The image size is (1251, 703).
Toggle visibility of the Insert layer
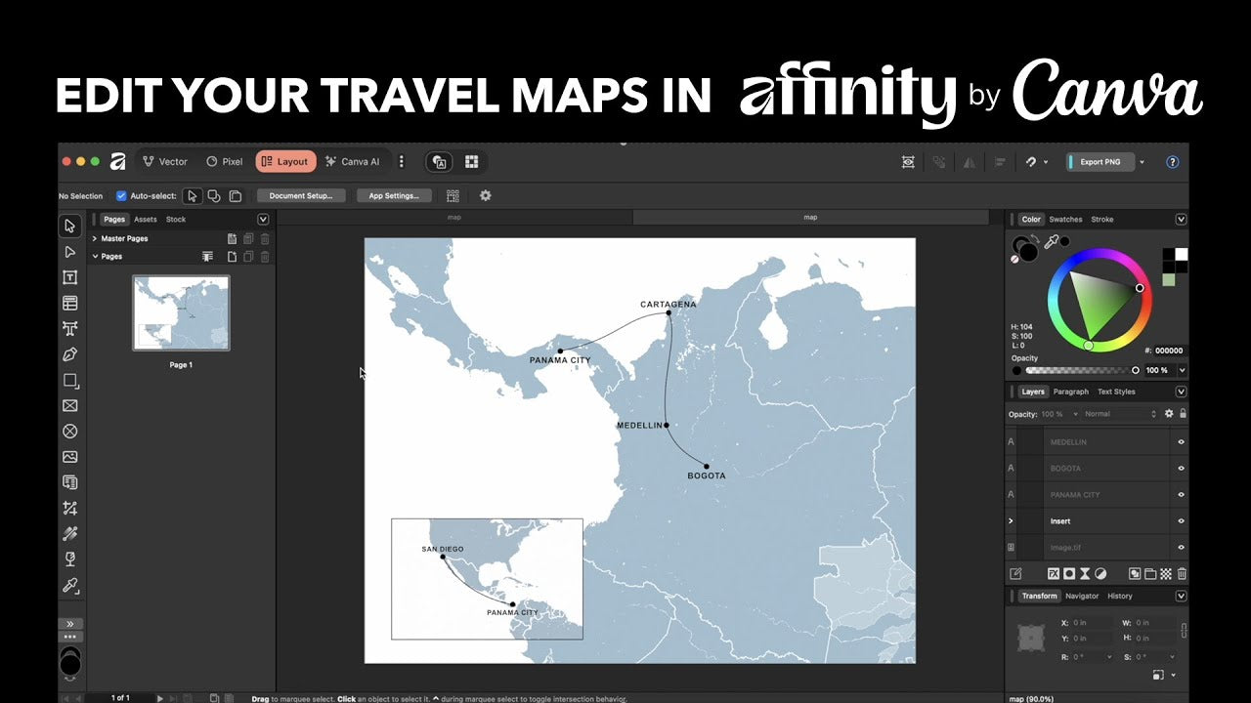(1181, 521)
